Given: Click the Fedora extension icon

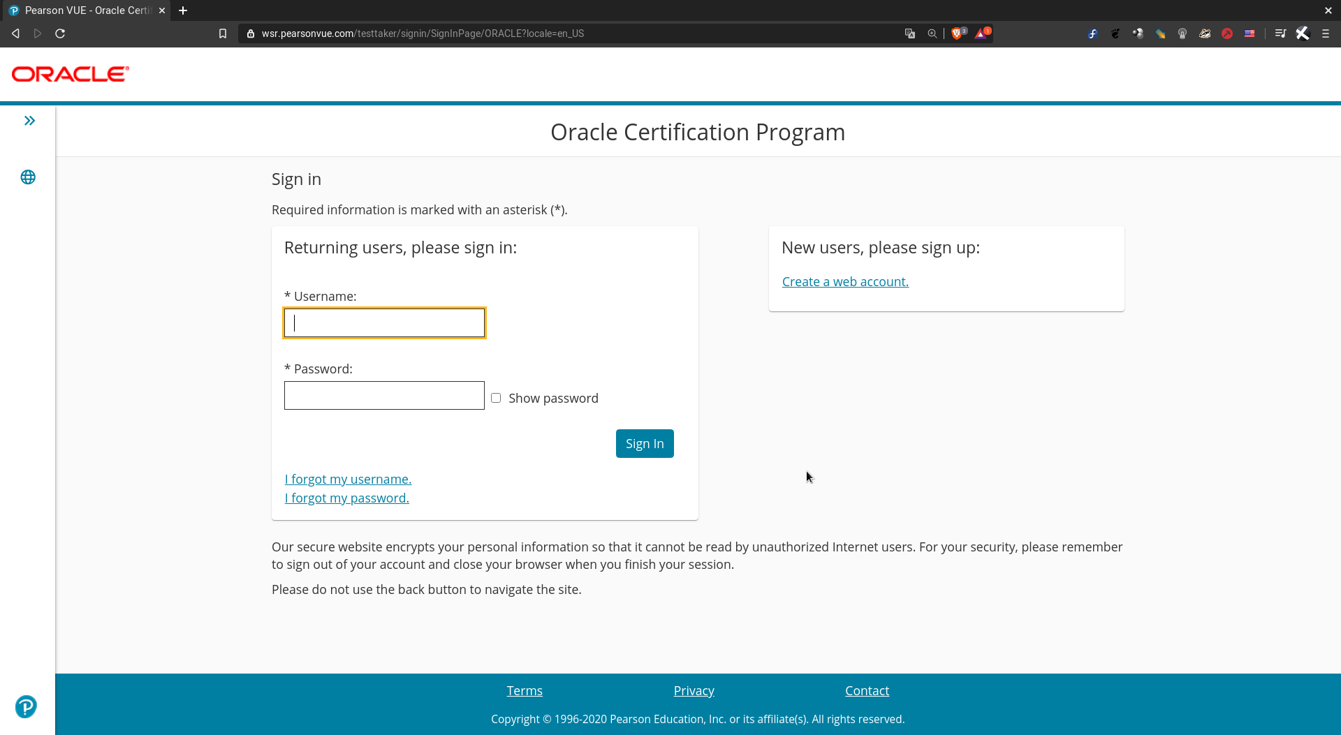Looking at the screenshot, I should (x=1093, y=34).
